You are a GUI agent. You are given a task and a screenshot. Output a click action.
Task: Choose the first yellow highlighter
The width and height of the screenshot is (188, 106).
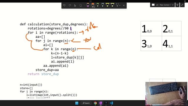(x=108, y=5)
